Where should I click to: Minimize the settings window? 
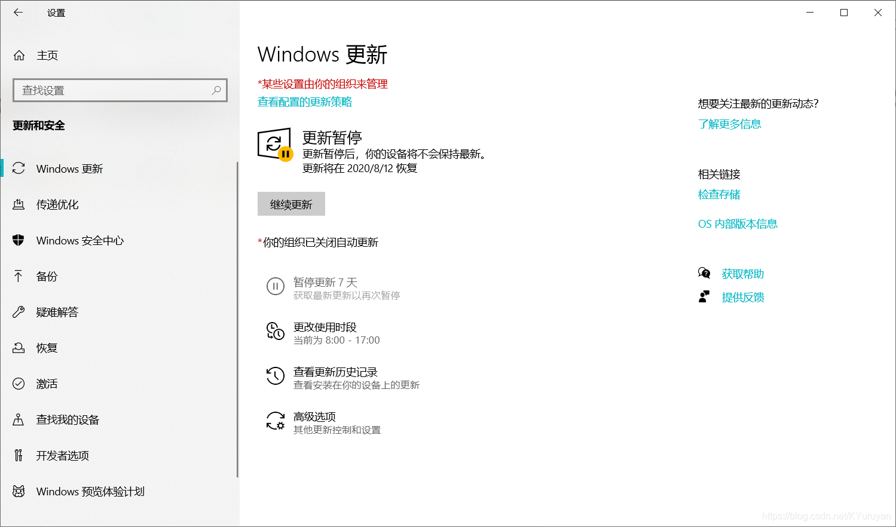(x=811, y=13)
